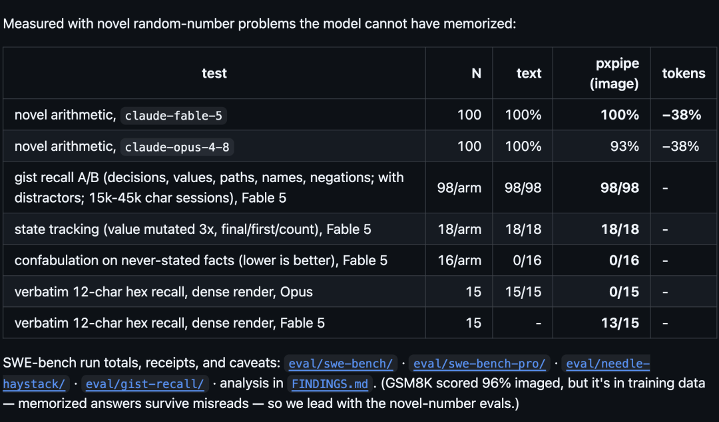Screen dimensions: 719x422
Task: Open the FINDINGS.md link
Action: [330, 383]
